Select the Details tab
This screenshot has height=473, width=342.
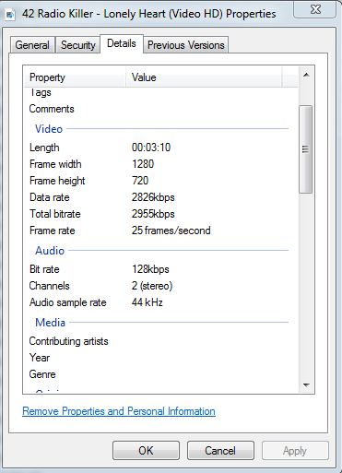coord(122,43)
